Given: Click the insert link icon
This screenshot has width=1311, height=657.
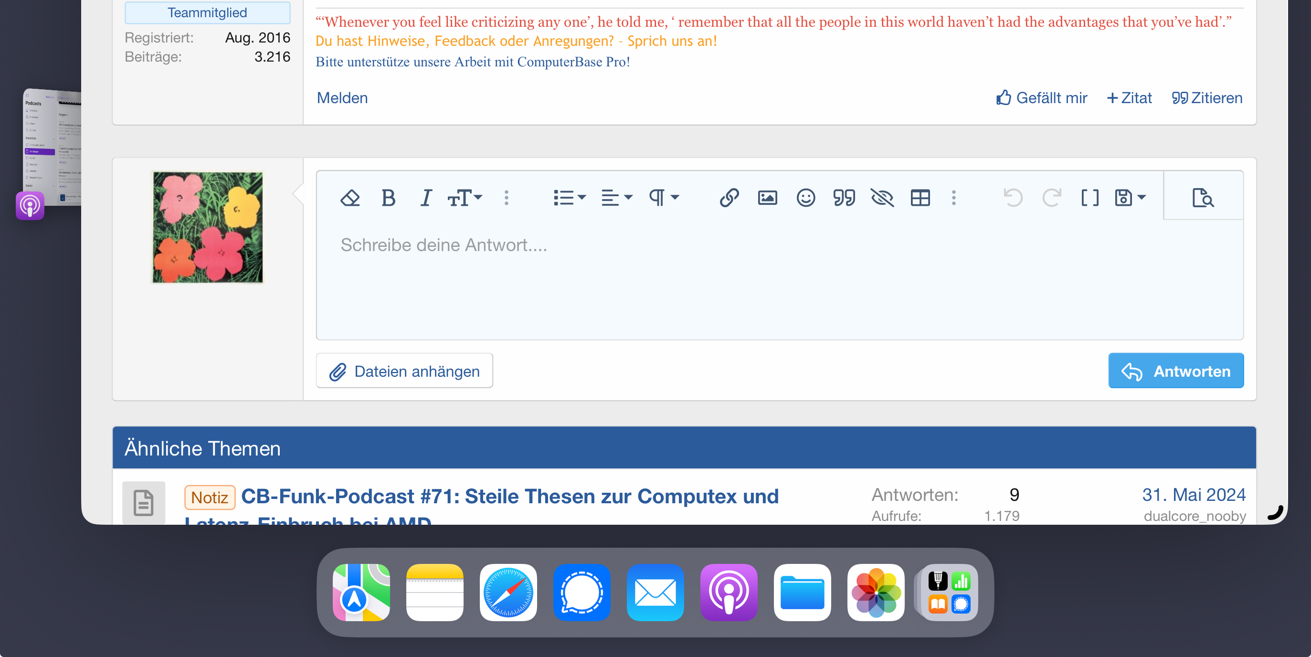Looking at the screenshot, I should point(729,198).
